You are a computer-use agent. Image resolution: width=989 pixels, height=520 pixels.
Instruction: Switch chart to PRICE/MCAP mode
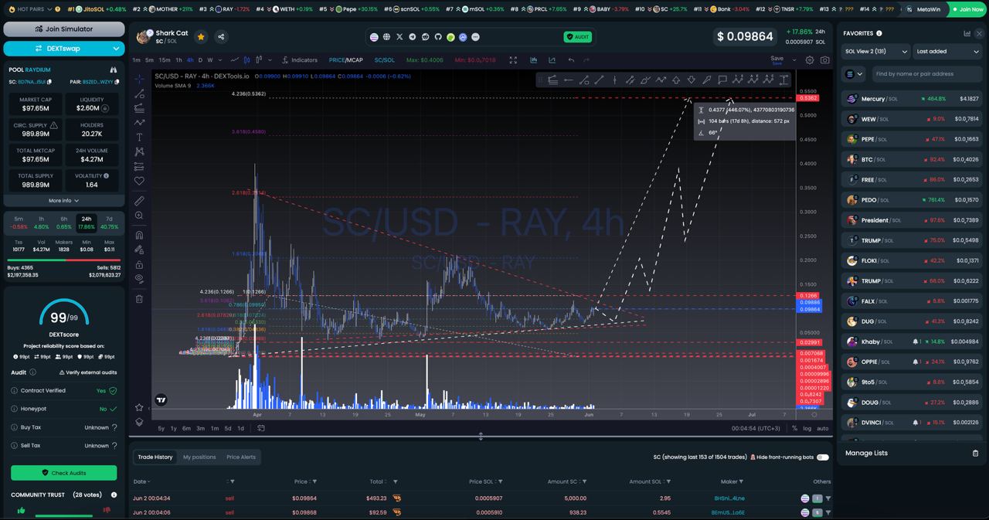(345, 59)
